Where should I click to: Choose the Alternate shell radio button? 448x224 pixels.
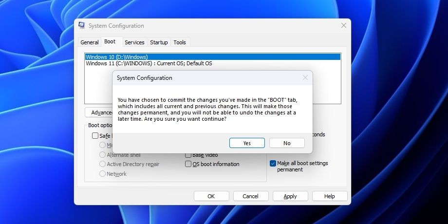[102, 154]
